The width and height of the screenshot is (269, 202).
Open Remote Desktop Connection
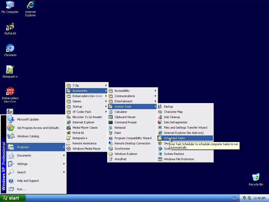tap(132, 143)
